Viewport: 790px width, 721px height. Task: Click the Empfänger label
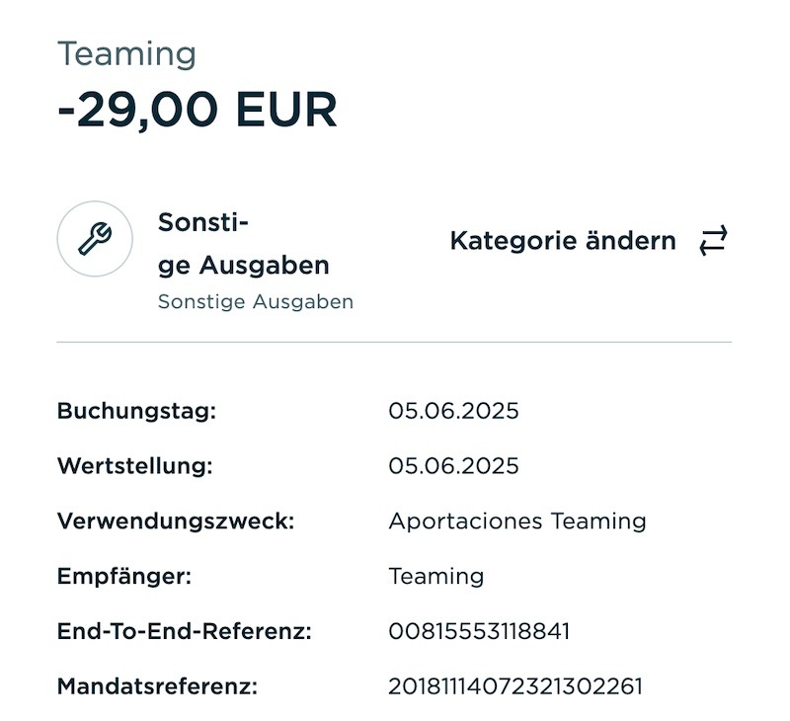124,576
